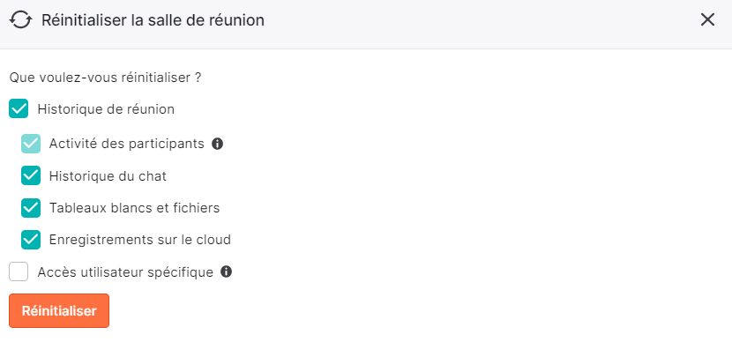Click the title "Réinitialiser la salle de réunion"
The width and height of the screenshot is (732, 342).
pos(153,20)
